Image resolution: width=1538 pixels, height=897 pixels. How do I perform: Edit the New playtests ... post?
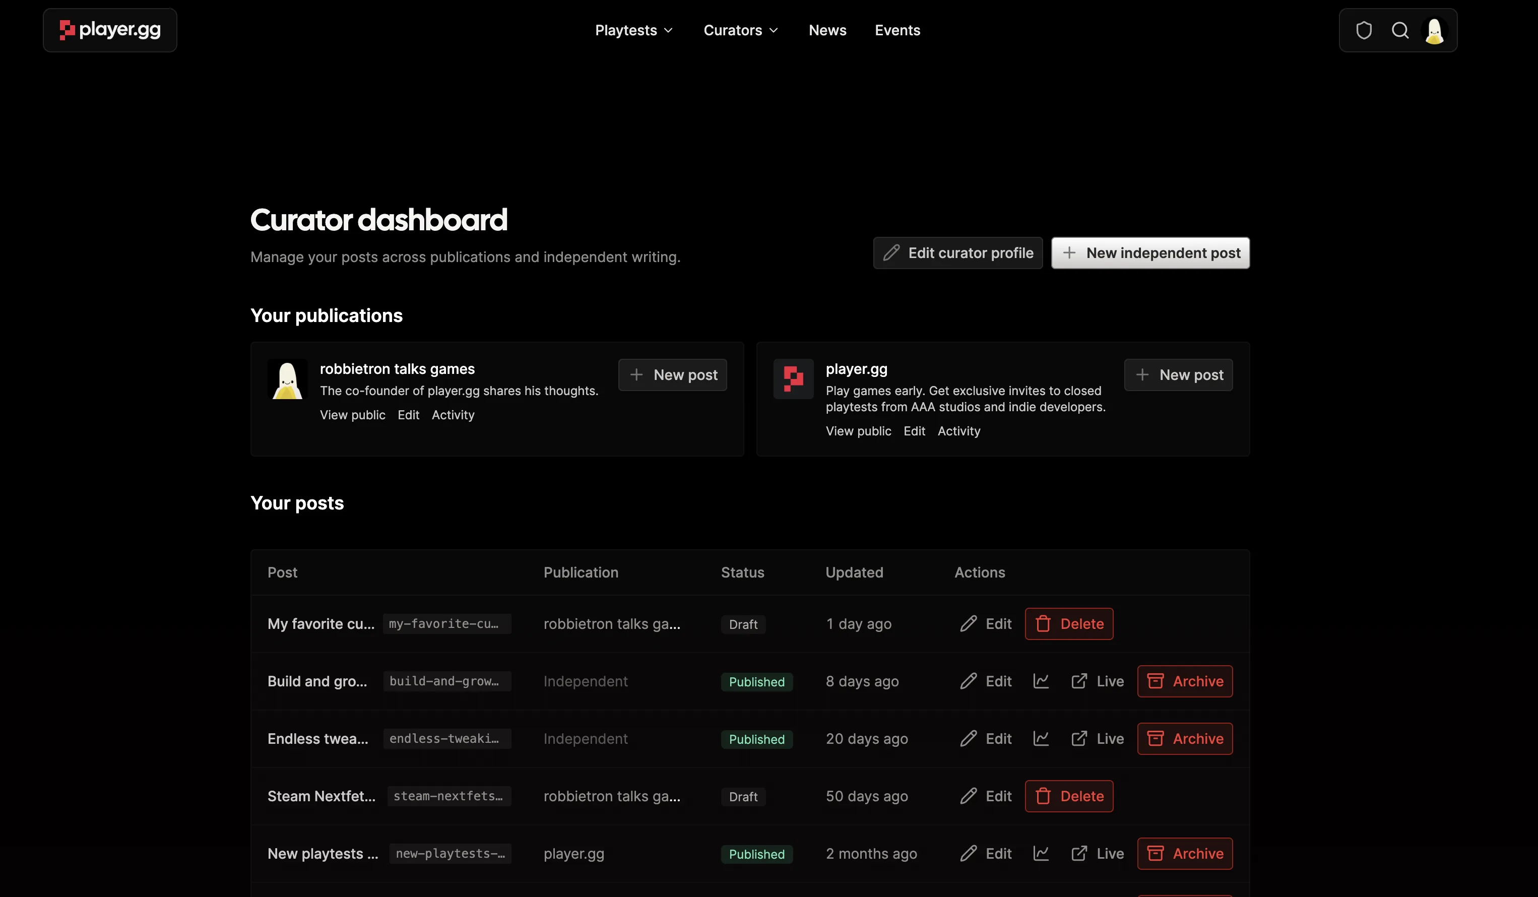pos(986,853)
